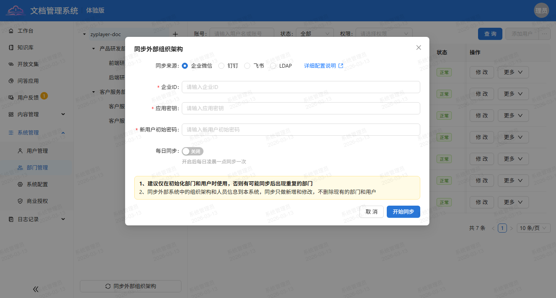The height and width of the screenshot is (298, 556).
Task: Open 更多 dropdown in the first row
Action: pos(513,72)
